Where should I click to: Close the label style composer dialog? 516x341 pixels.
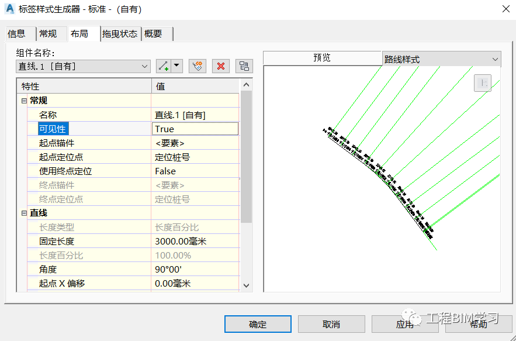coord(506,9)
